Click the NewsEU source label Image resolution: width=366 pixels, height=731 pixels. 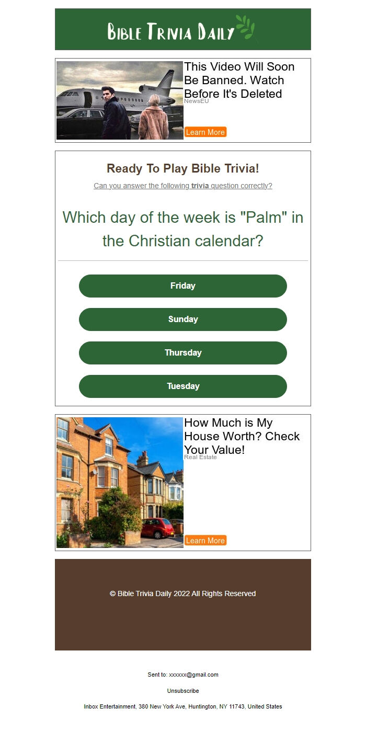(x=197, y=101)
